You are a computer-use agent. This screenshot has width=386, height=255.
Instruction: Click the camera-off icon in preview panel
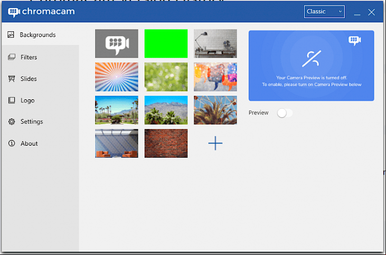(312, 59)
